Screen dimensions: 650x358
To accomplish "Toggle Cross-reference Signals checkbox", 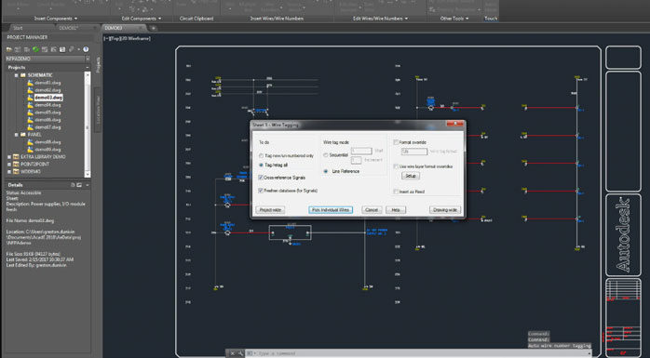I will coord(261,177).
